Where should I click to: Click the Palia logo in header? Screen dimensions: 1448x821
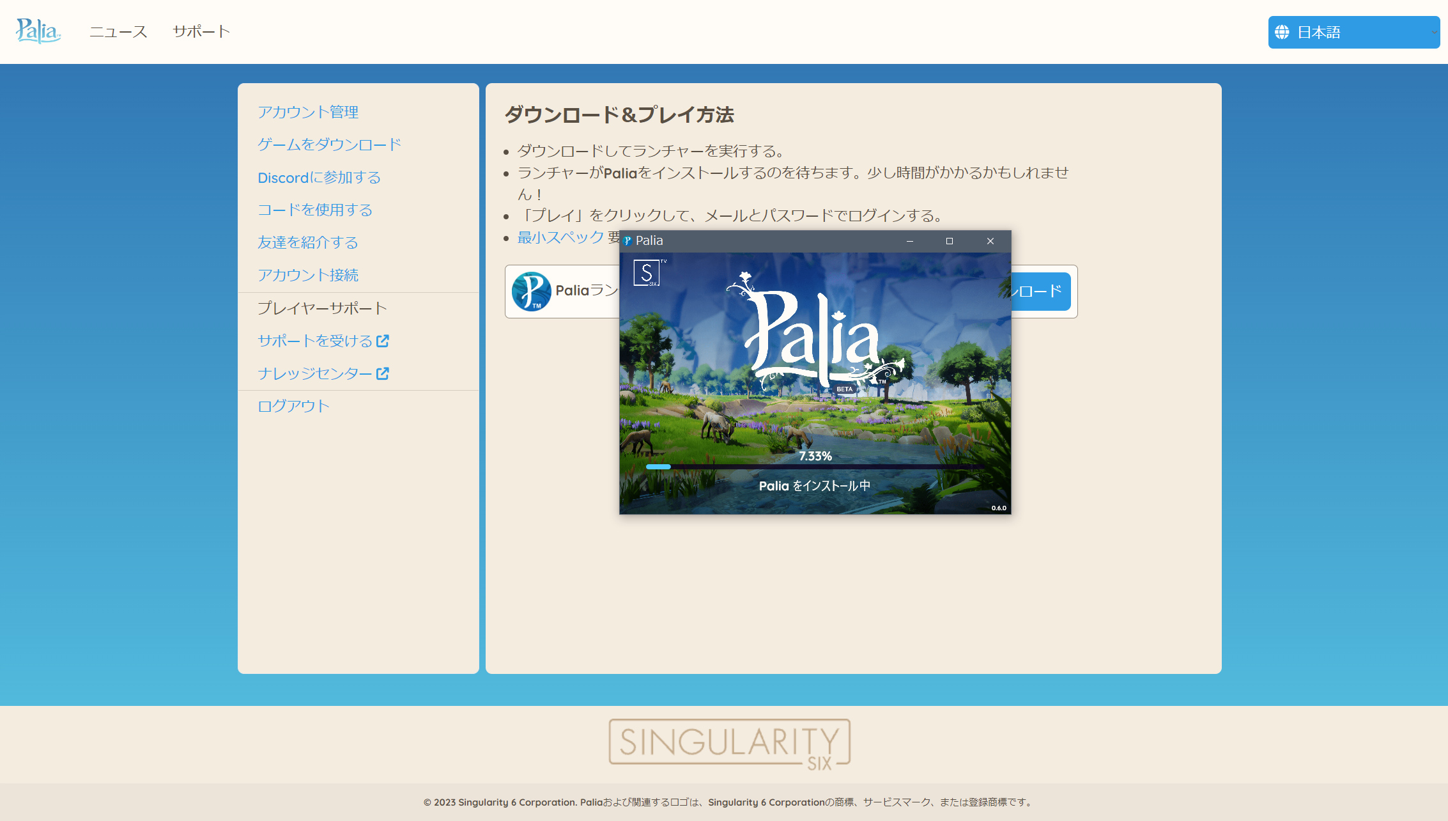[38, 31]
